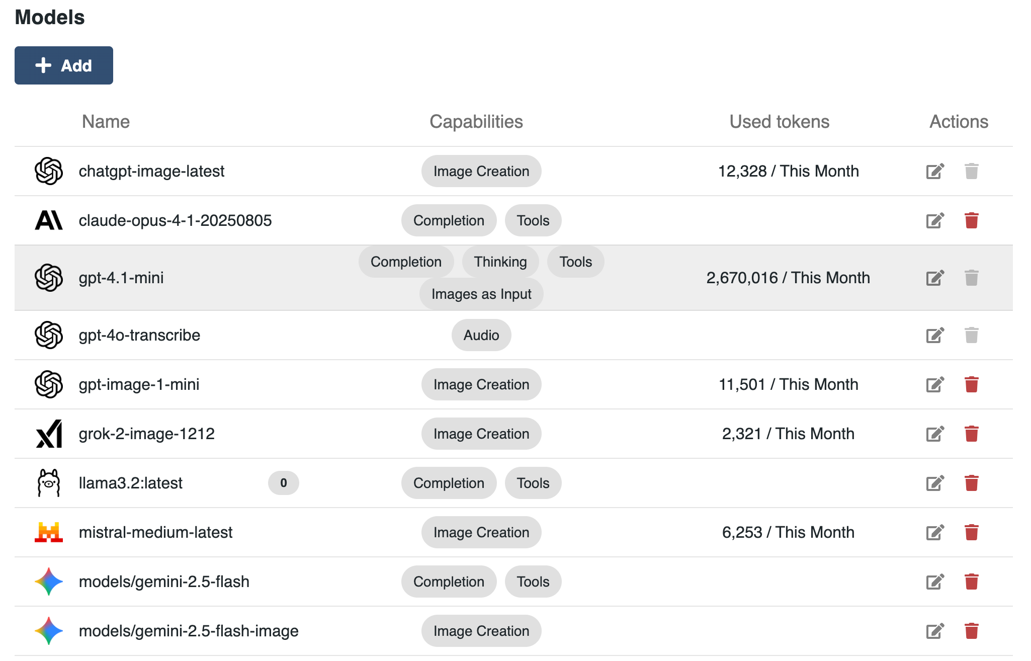Click the Used tokens column header
Screen dimensions: 1031x661
779,122
